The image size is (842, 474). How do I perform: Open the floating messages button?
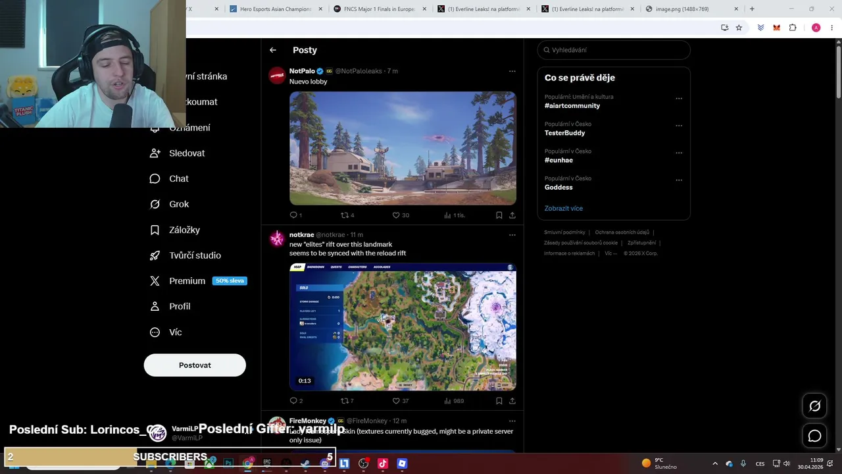point(814,436)
